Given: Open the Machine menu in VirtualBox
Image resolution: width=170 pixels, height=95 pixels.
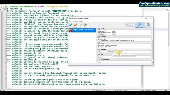Looking at the screenshot, I should pos(75,21).
